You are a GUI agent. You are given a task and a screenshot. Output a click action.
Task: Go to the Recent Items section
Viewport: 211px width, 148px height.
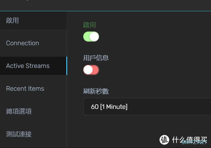pos(33,89)
